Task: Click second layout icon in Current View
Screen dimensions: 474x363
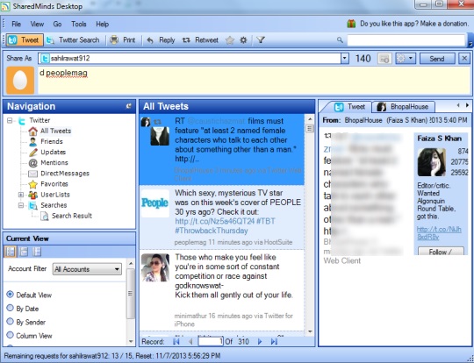Action: click(x=24, y=252)
